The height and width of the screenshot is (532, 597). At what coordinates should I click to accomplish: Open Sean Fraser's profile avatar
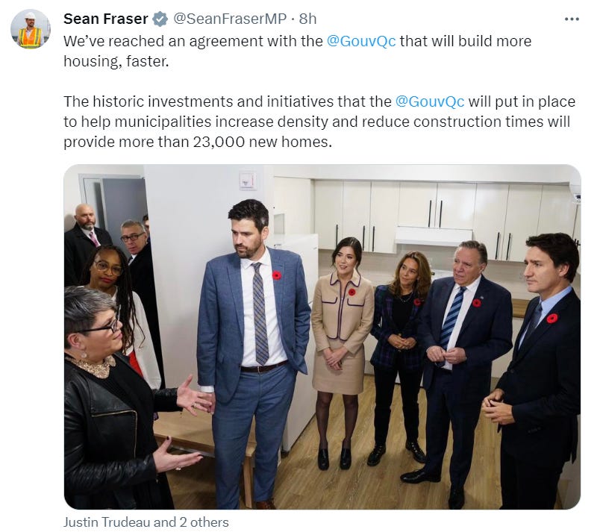pos(30,29)
